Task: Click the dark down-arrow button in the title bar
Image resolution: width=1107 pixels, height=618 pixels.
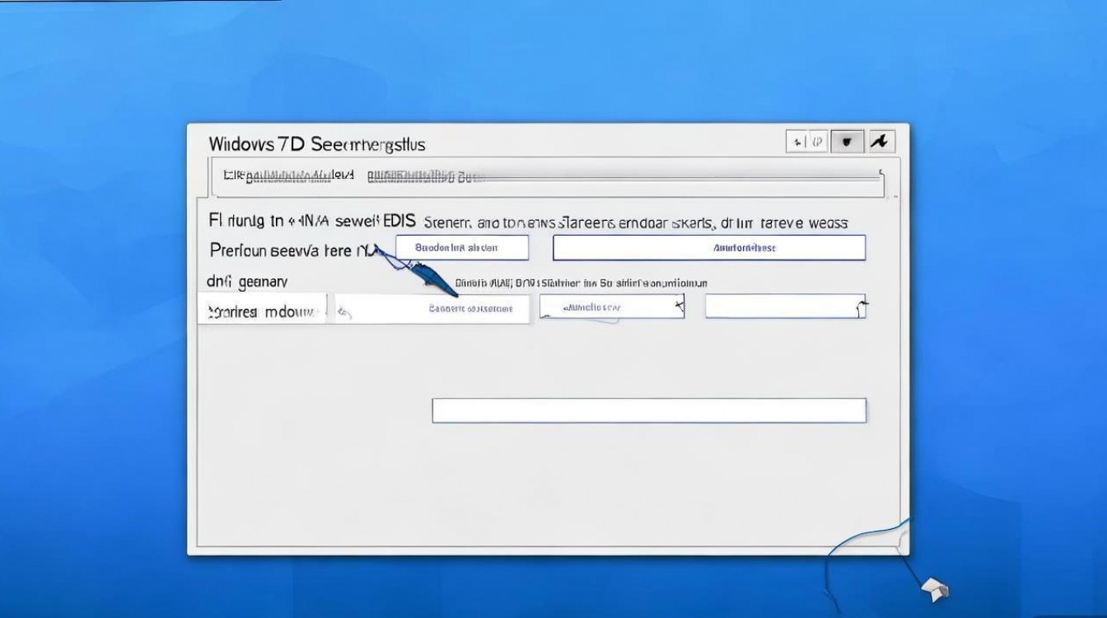Action: click(847, 142)
